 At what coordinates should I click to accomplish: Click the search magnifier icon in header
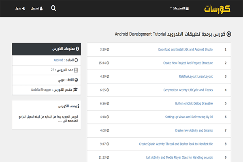tap(54, 8)
